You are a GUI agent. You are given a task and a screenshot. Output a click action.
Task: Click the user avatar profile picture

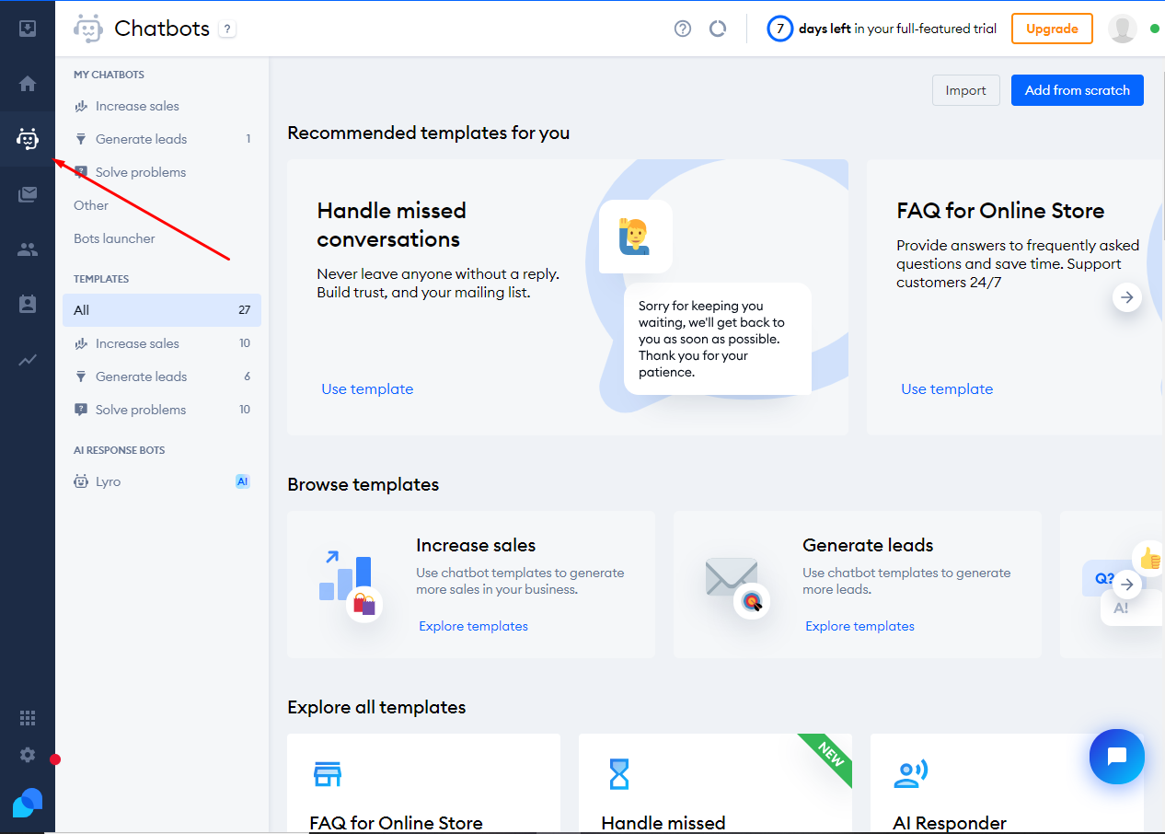[x=1122, y=29]
